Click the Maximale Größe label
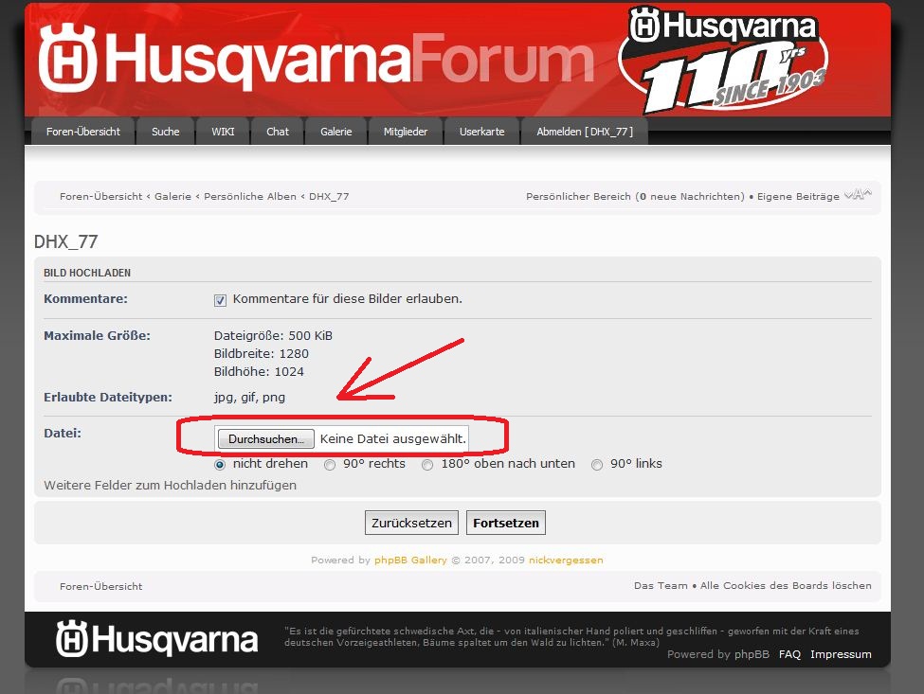 coord(98,335)
